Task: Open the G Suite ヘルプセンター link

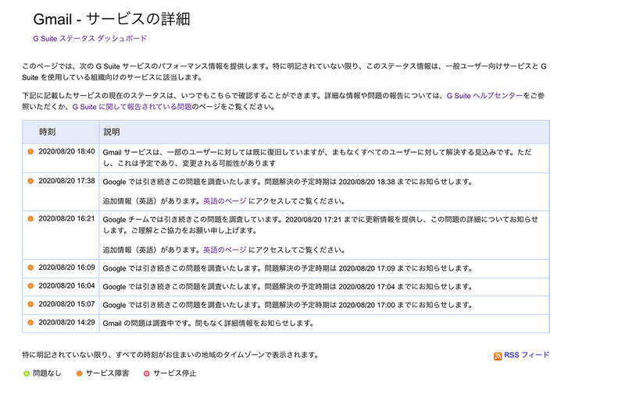Action: tap(484, 95)
